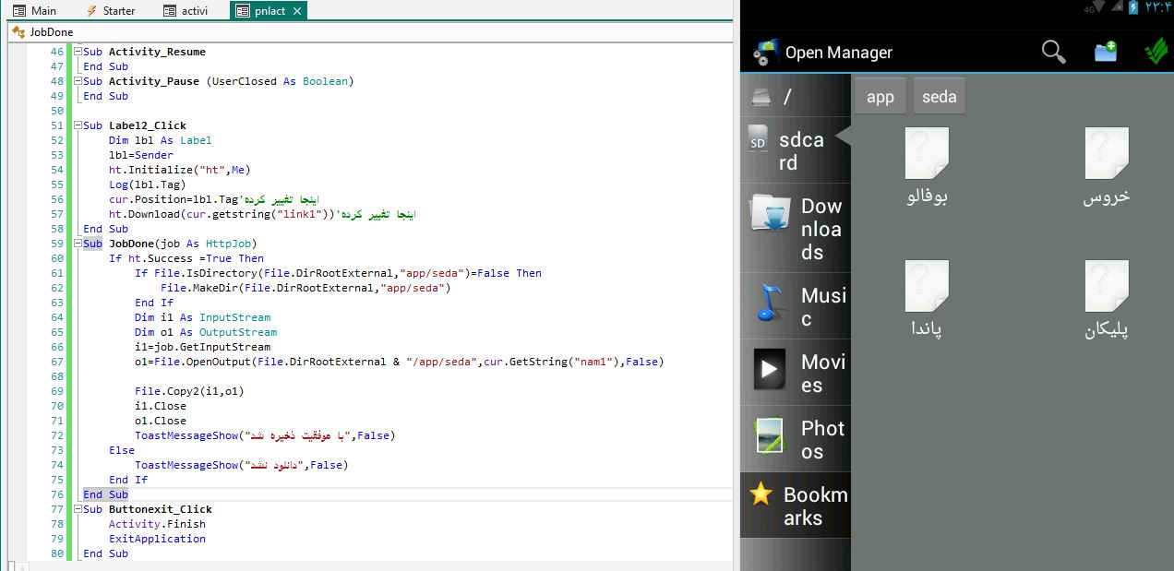Collapse the Label2_Click sub
The width and height of the screenshot is (1174, 571).
(77, 125)
